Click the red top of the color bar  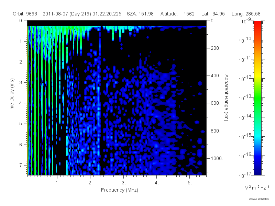258,24
